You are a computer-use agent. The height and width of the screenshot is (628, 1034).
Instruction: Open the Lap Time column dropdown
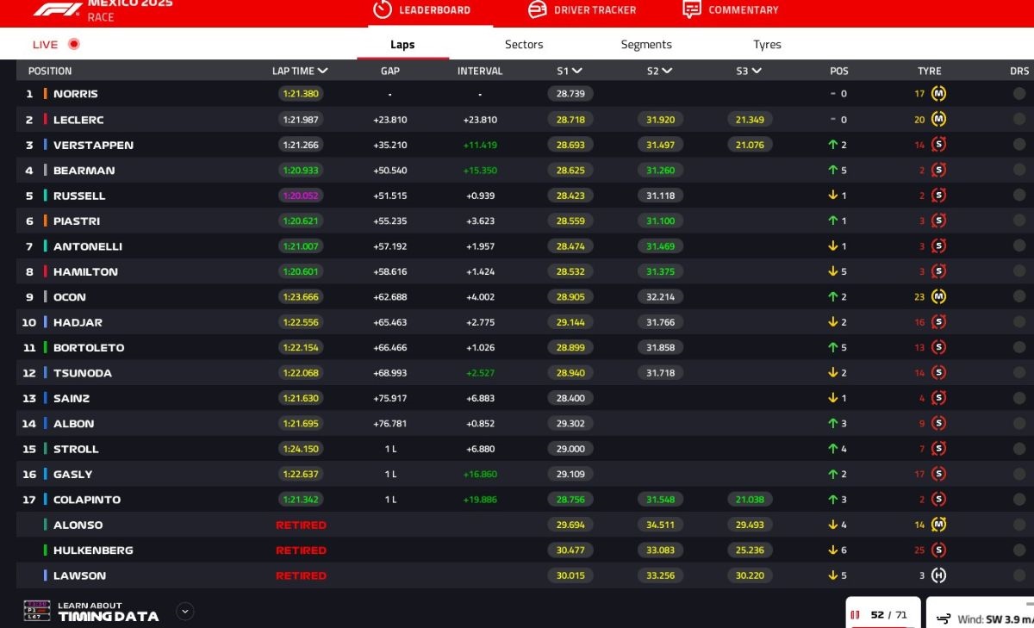coord(322,71)
